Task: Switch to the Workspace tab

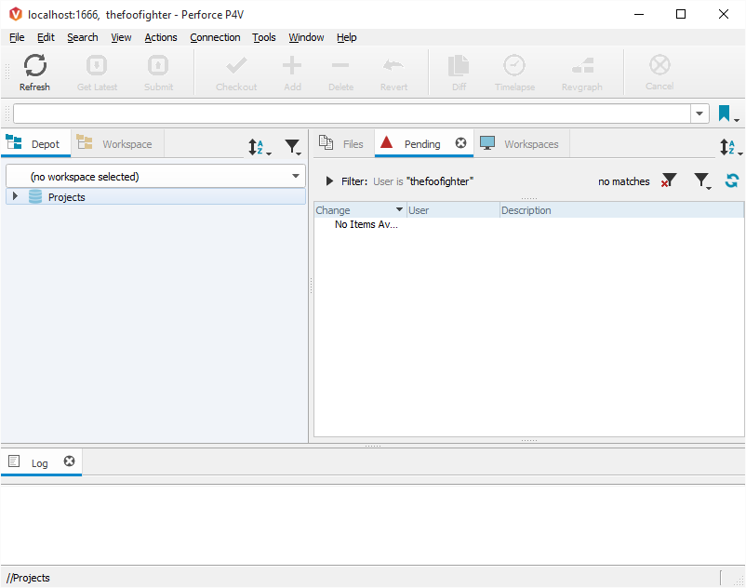Action: (x=117, y=143)
